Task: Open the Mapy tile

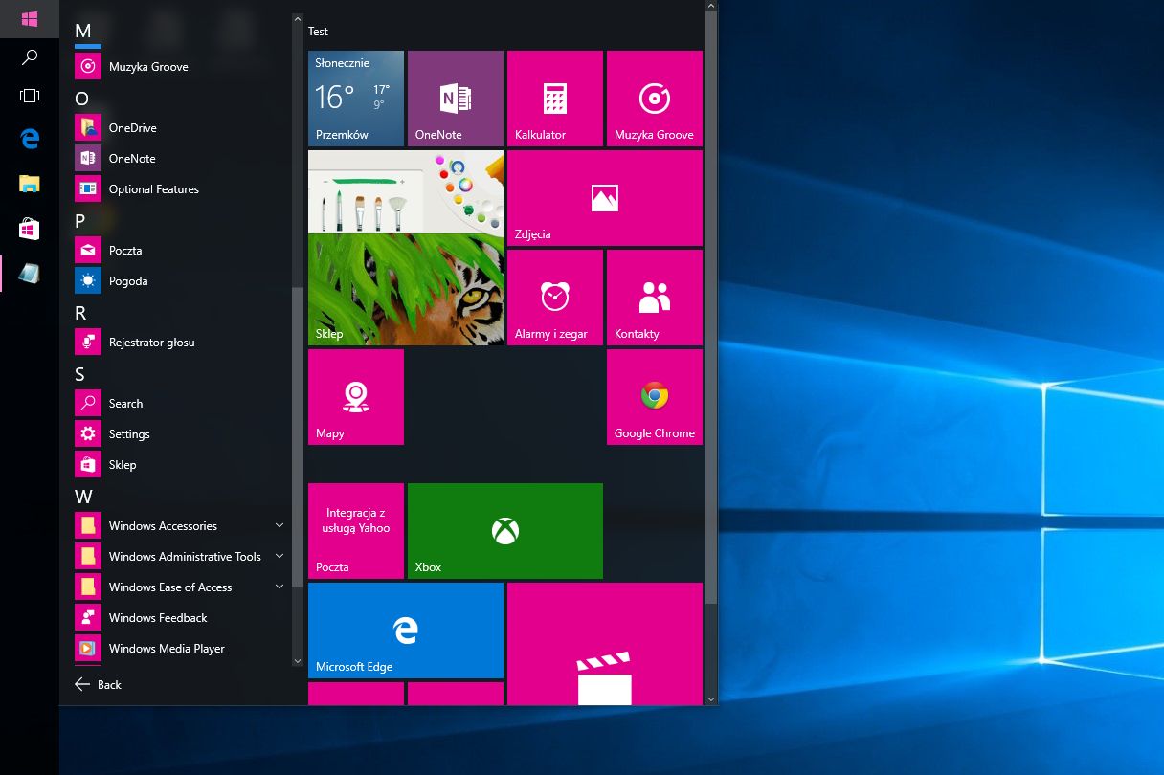Action: coord(356,397)
